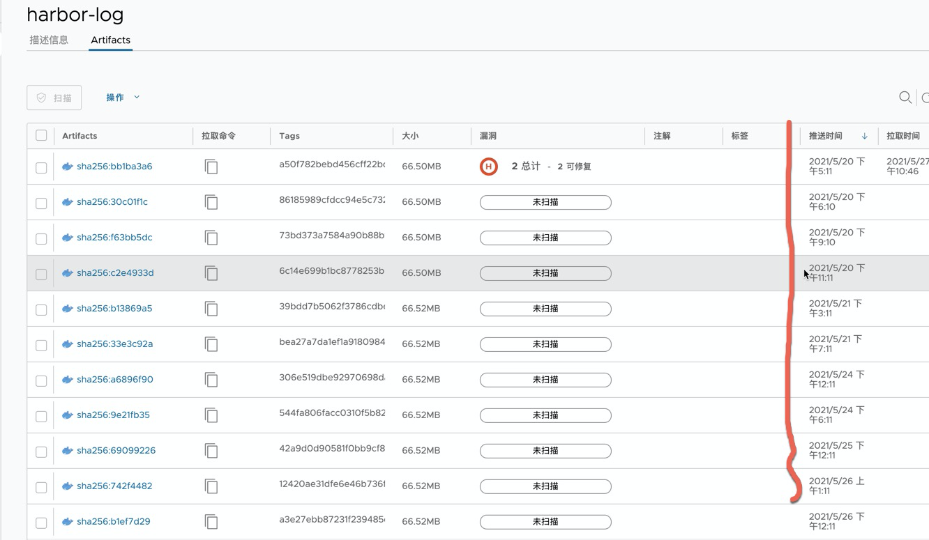Click the refresh icon at top right
Viewport: 929px width, 540px height.
(926, 98)
